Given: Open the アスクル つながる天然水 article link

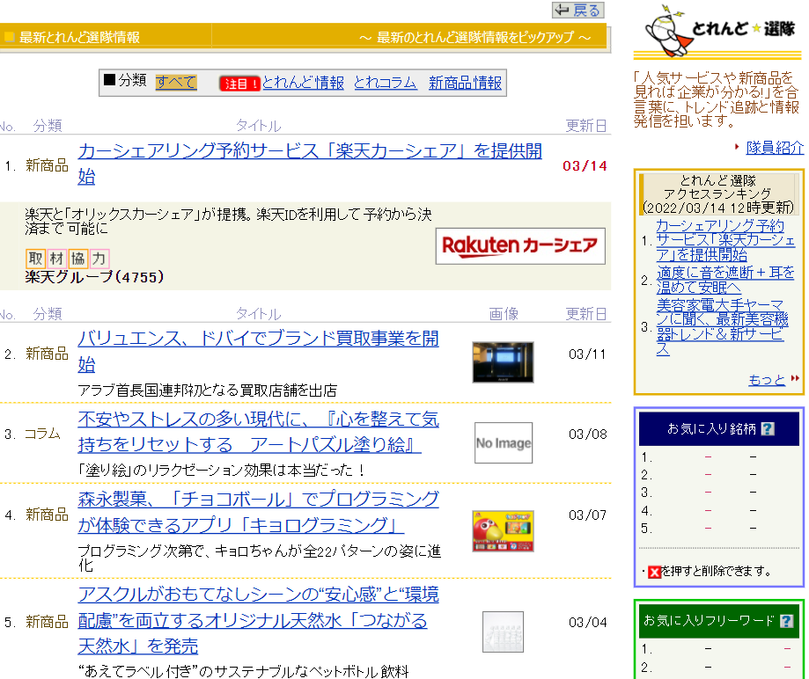Looking at the screenshot, I should (258, 620).
